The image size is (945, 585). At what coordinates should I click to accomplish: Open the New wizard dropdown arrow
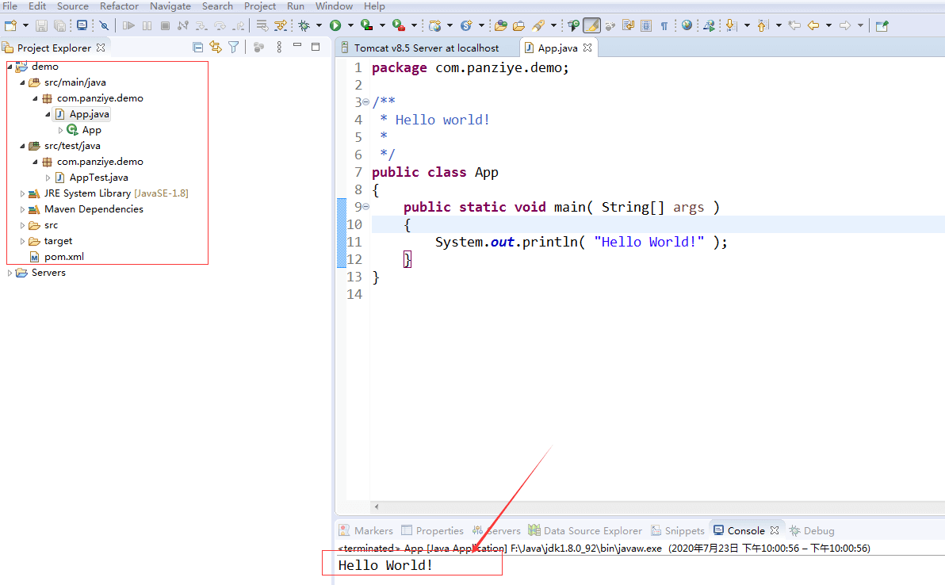coord(25,25)
